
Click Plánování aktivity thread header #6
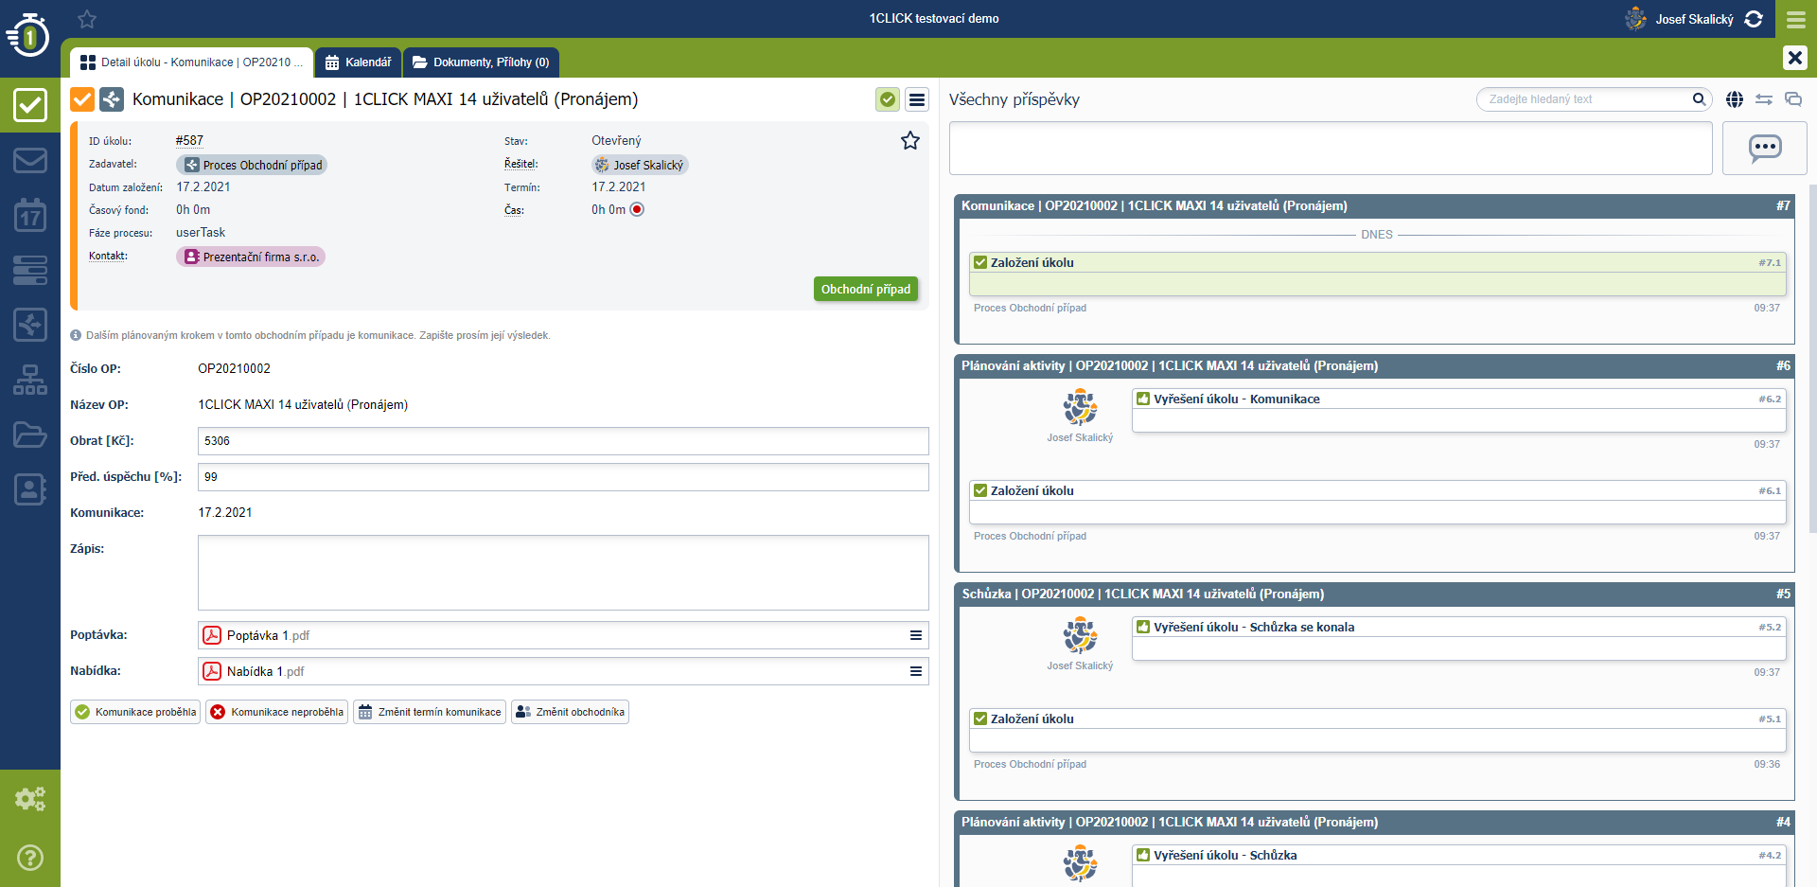click(1375, 365)
